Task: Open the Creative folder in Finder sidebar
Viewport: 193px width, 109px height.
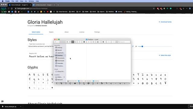Action: coord(60,66)
